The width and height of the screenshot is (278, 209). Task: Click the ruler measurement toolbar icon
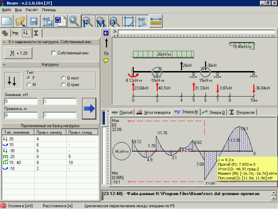tap(156, 21)
